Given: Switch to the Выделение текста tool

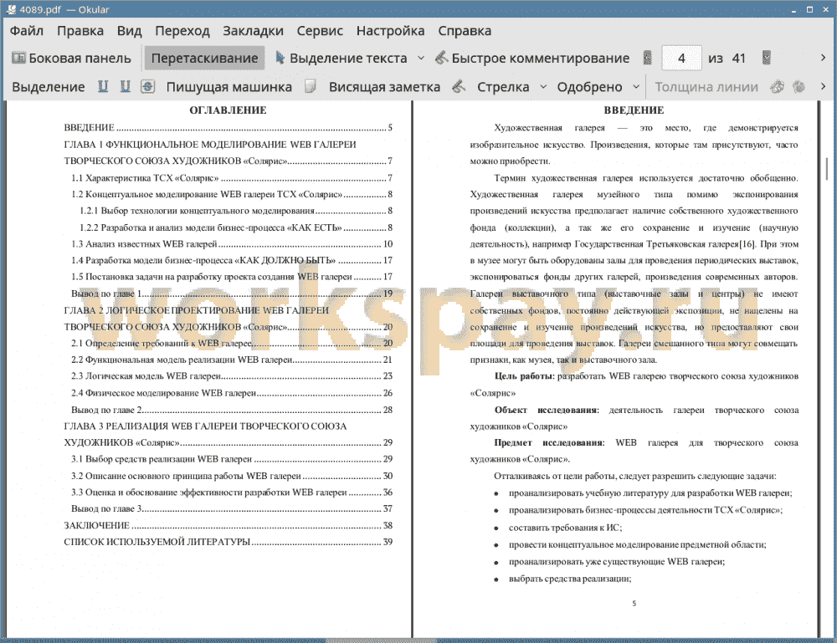Looking at the screenshot, I should coord(341,58).
